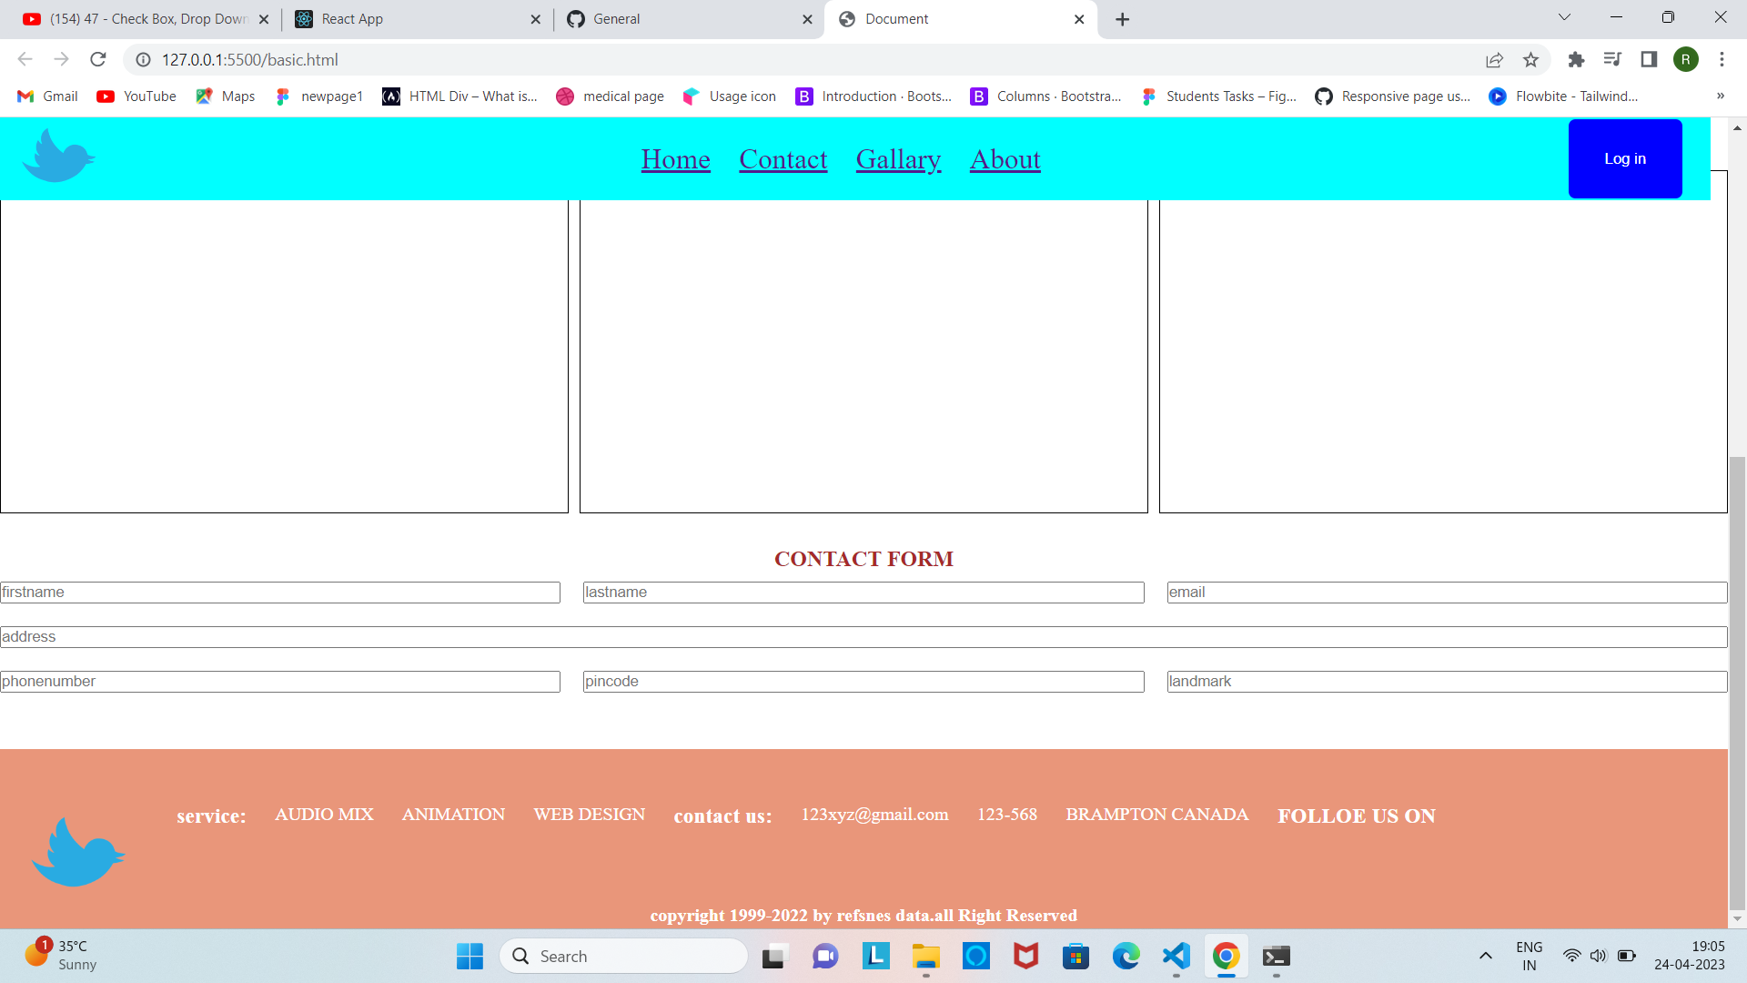1747x983 pixels.
Task: Click the Log in button
Action: (1625, 158)
